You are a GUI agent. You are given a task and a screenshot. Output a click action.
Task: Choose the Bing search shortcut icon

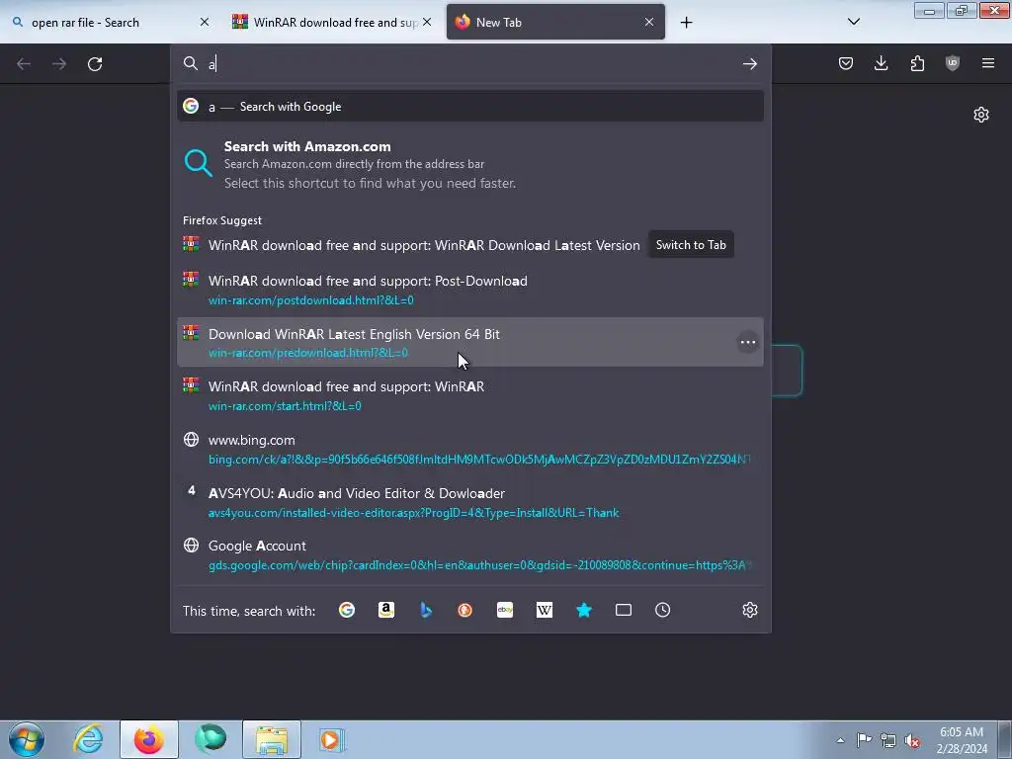coord(426,610)
